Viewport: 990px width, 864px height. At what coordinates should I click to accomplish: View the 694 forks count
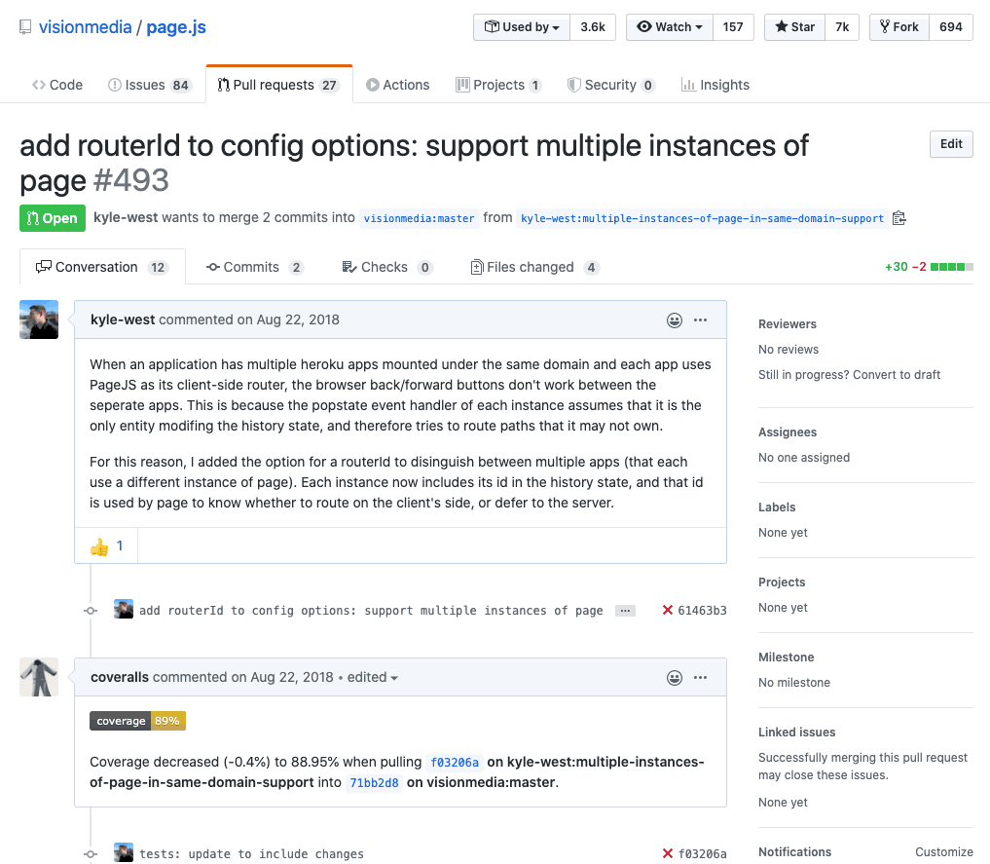pos(951,27)
